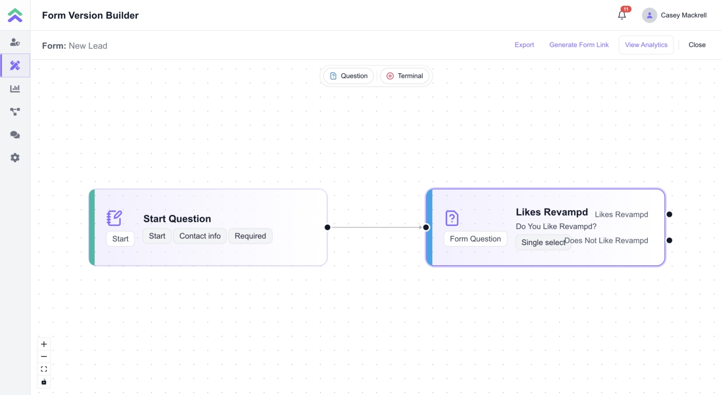The height and width of the screenshot is (395, 722).
Task: Add a Terminal node from toolbar
Action: pos(405,76)
